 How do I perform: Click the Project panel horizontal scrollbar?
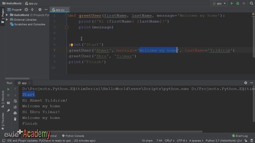(17, 79)
